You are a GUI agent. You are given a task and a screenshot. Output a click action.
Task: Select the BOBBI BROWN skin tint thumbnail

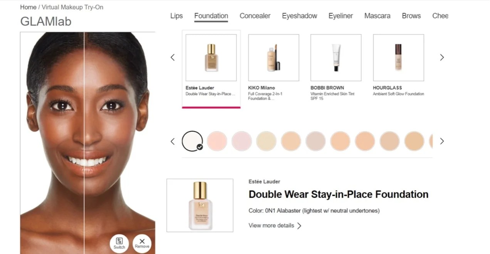click(x=336, y=58)
